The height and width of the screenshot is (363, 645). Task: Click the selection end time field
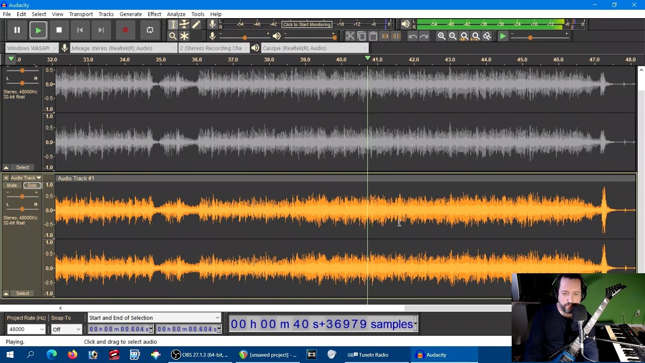coord(188,329)
